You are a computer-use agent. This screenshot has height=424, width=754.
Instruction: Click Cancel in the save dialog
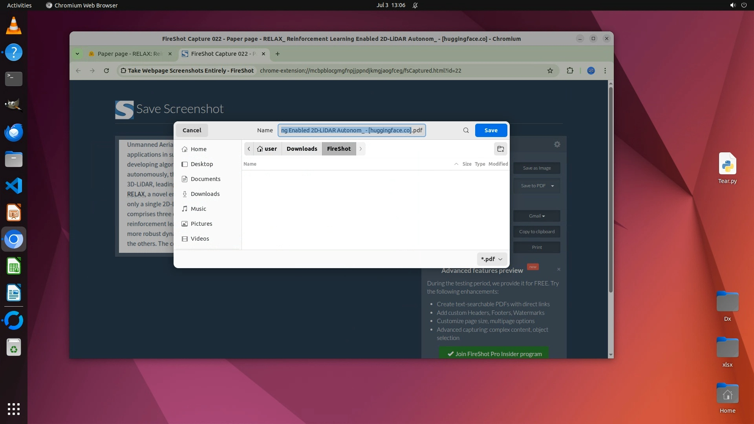(192, 130)
